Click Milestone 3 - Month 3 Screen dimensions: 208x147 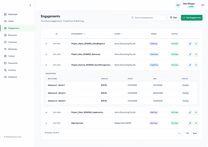[57, 101]
